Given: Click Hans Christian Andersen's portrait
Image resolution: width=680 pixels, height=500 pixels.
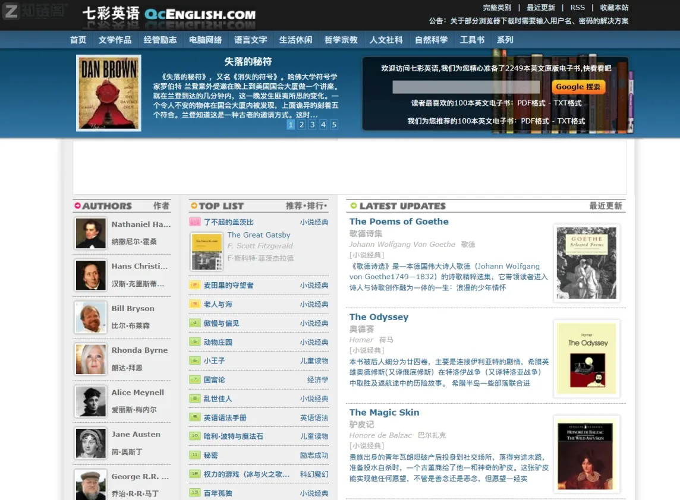Looking at the screenshot, I should click(90, 275).
